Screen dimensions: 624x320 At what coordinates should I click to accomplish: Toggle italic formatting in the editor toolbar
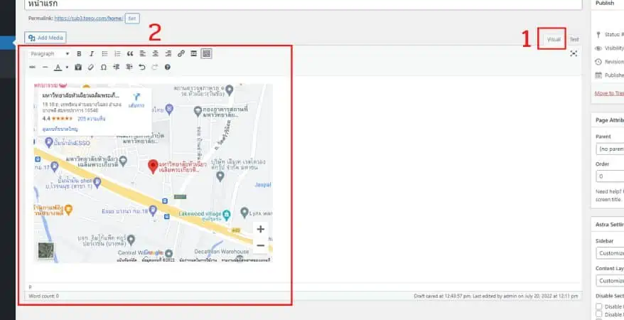pyautogui.click(x=92, y=54)
